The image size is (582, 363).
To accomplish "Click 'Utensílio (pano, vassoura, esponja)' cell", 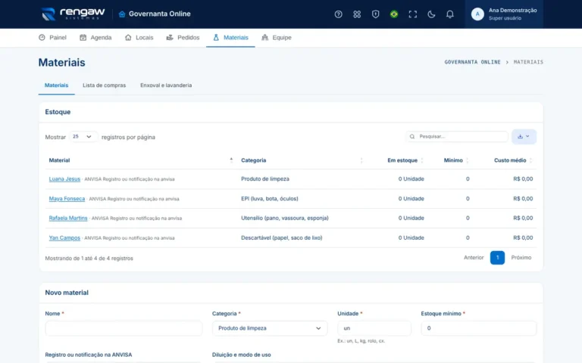I will (285, 218).
